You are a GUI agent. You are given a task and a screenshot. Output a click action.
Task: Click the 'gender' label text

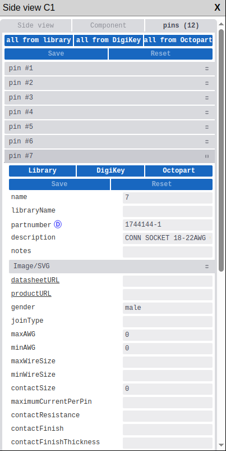tap(23, 307)
